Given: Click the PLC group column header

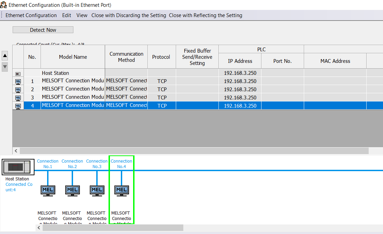Looking at the screenshot, I should click(261, 50).
